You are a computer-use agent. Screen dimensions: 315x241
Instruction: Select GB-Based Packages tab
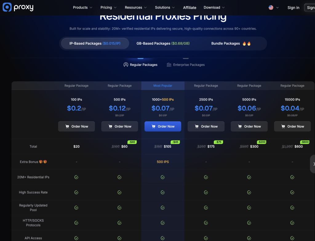point(163,43)
